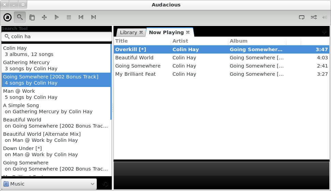Click the 3:47 duration cell
The image size is (331, 191).
point(322,49)
